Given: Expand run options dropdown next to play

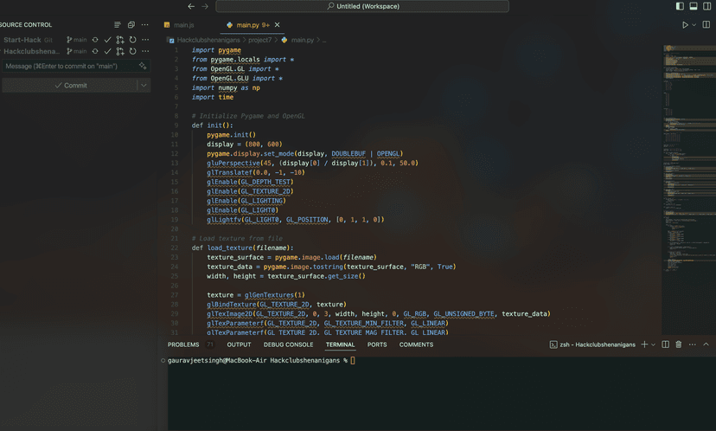Looking at the screenshot, I should [694, 25].
